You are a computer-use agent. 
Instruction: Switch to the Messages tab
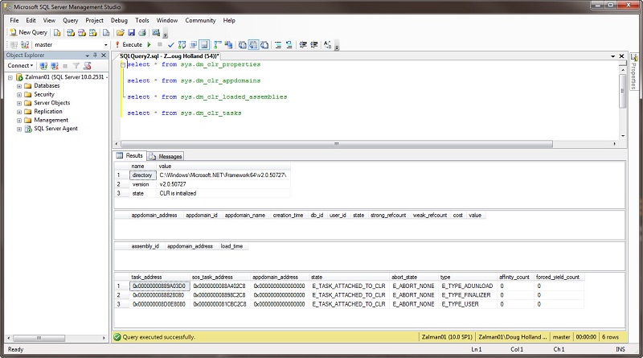tap(166, 156)
